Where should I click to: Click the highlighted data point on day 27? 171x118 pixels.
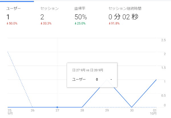click(x=57, y=107)
